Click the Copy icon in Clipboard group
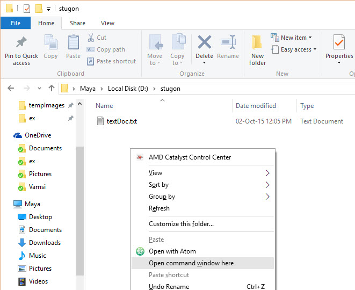 pyautogui.click(x=50, y=43)
